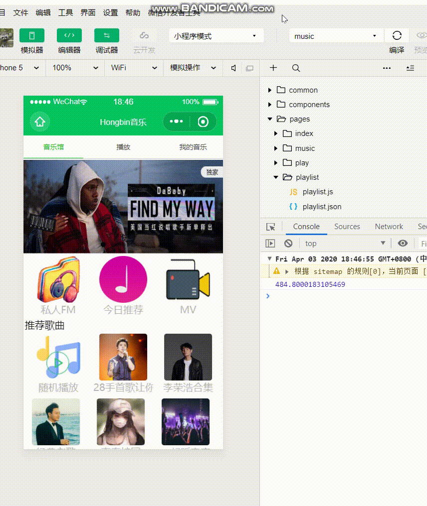Mute simulator sound speaker icon

(x=233, y=68)
